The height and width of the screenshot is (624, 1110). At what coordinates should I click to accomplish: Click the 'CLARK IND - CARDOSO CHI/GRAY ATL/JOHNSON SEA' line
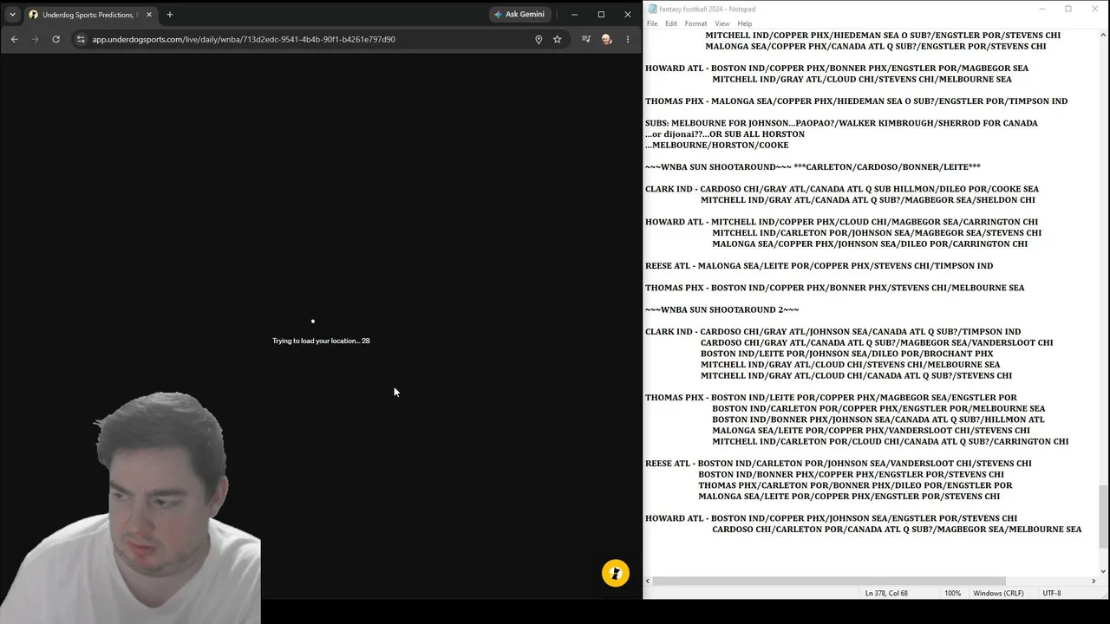point(832,332)
